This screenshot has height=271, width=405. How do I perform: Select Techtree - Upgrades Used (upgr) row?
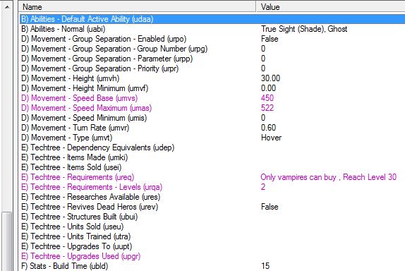(x=212, y=256)
